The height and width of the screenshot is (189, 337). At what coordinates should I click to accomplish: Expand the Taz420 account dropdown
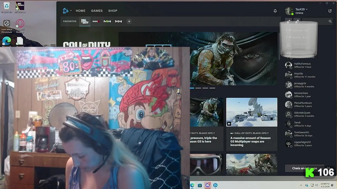click(x=307, y=9)
